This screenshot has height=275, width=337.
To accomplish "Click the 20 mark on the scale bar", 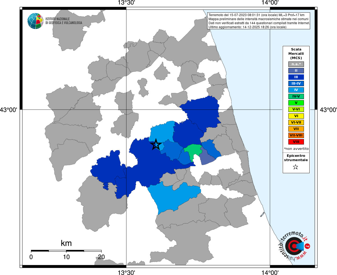I will (101, 257).
